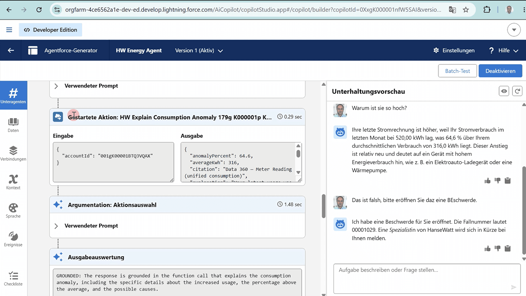Click the user message about eröffnen einer Beschwerde
Screen dimensions: 526x296
pos(415,200)
